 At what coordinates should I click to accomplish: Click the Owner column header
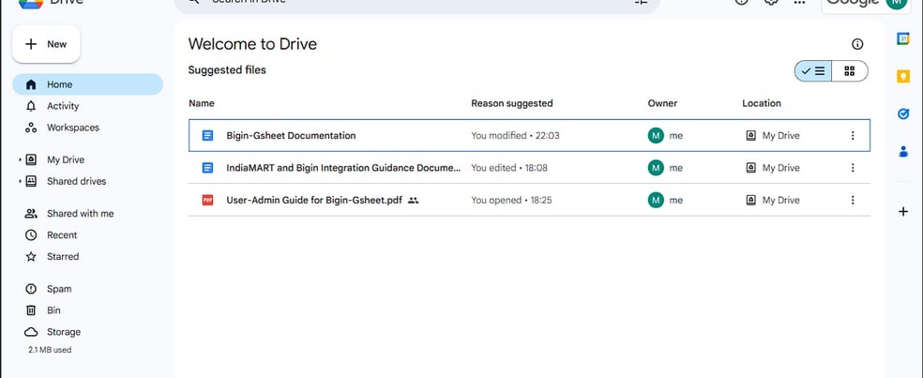point(662,103)
